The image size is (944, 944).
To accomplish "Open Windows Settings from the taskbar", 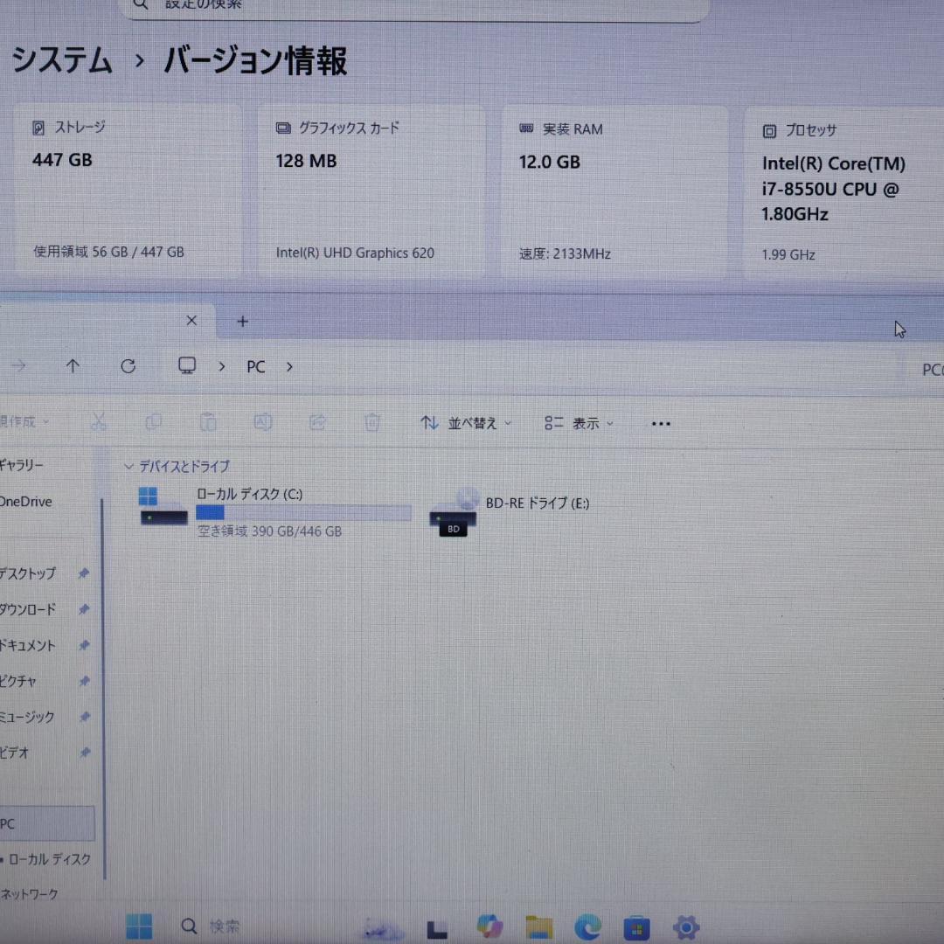I will point(686,926).
